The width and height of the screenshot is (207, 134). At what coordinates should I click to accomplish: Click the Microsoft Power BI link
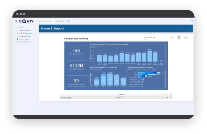(66, 98)
